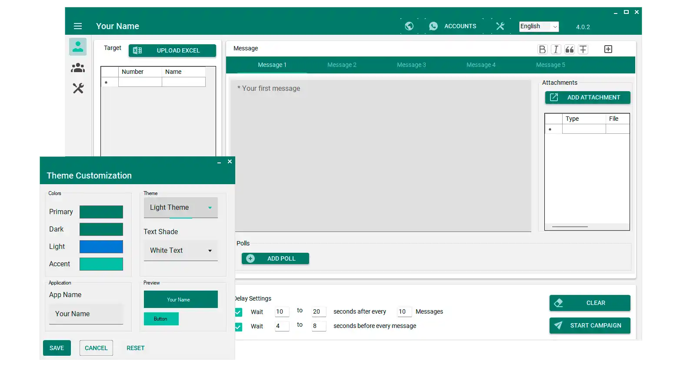Click the Upload Excel button
This screenshot has width=690, height=374.
tap(172, 50)
